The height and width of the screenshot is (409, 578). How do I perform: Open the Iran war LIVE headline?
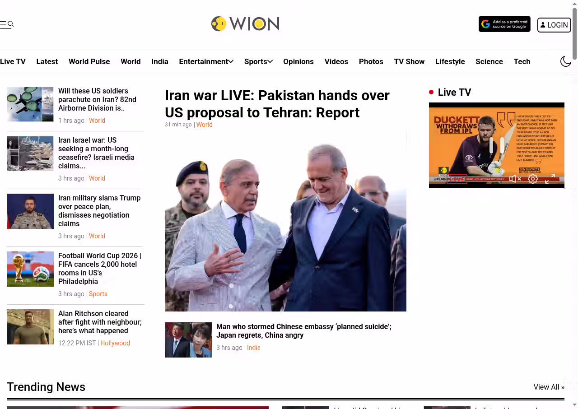coord(277,104)
